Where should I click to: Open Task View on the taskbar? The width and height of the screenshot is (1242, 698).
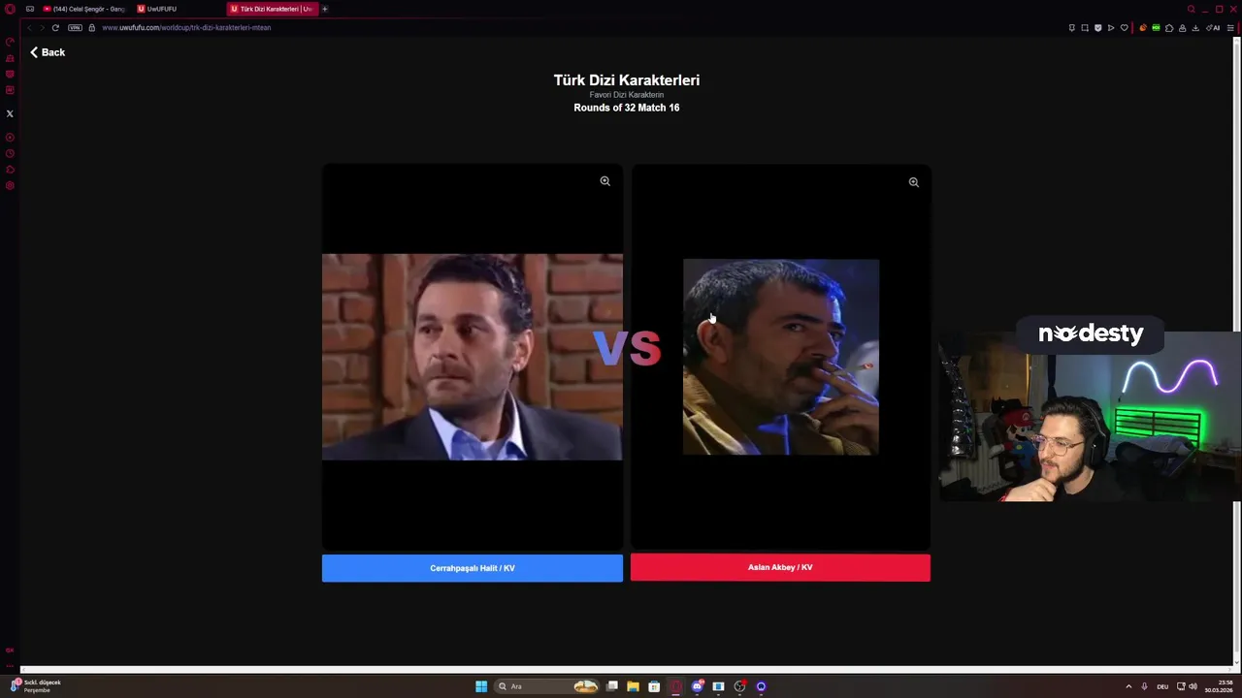tap(612, 686)
